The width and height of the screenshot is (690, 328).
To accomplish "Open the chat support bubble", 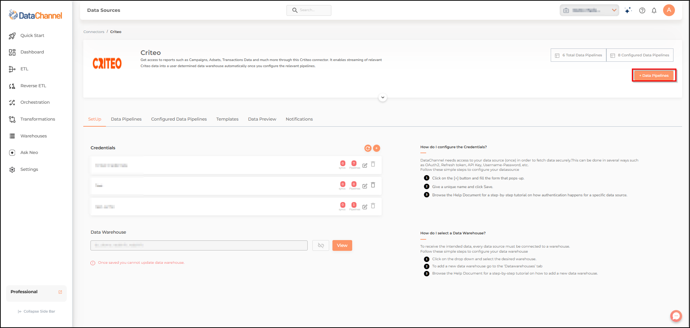I will point(676,316).
